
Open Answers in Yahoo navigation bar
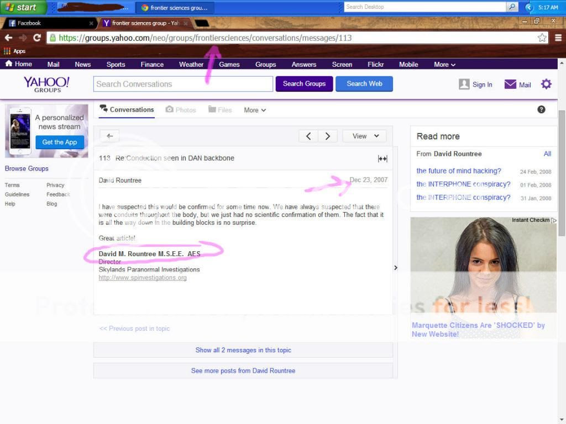click(304, 65)
